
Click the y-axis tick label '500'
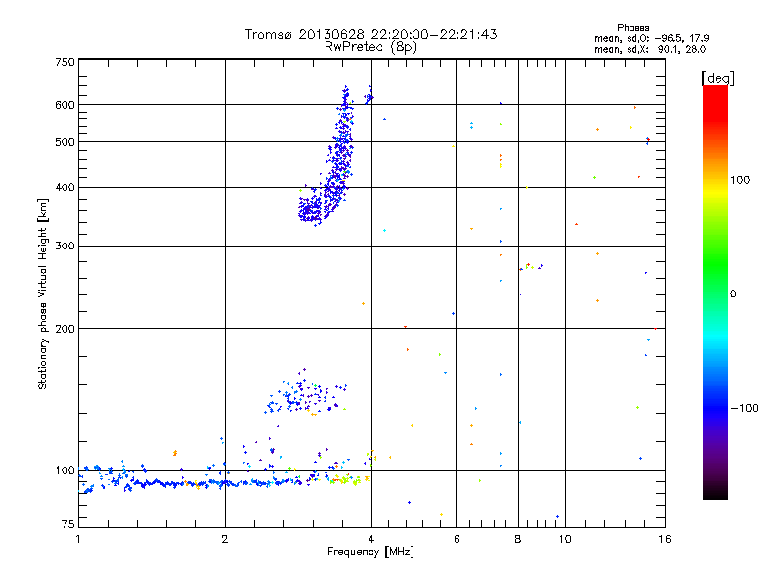65,142
